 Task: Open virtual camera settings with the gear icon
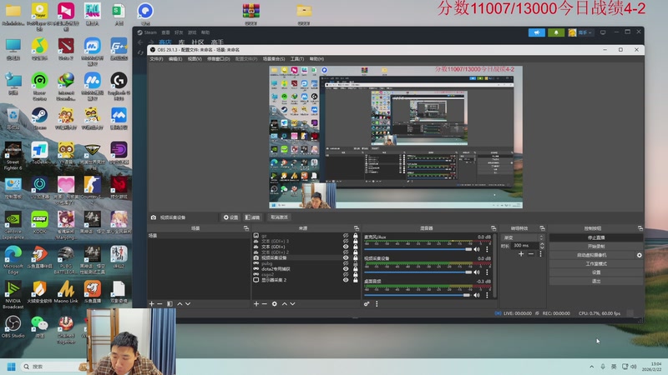[x=639, y=255]
